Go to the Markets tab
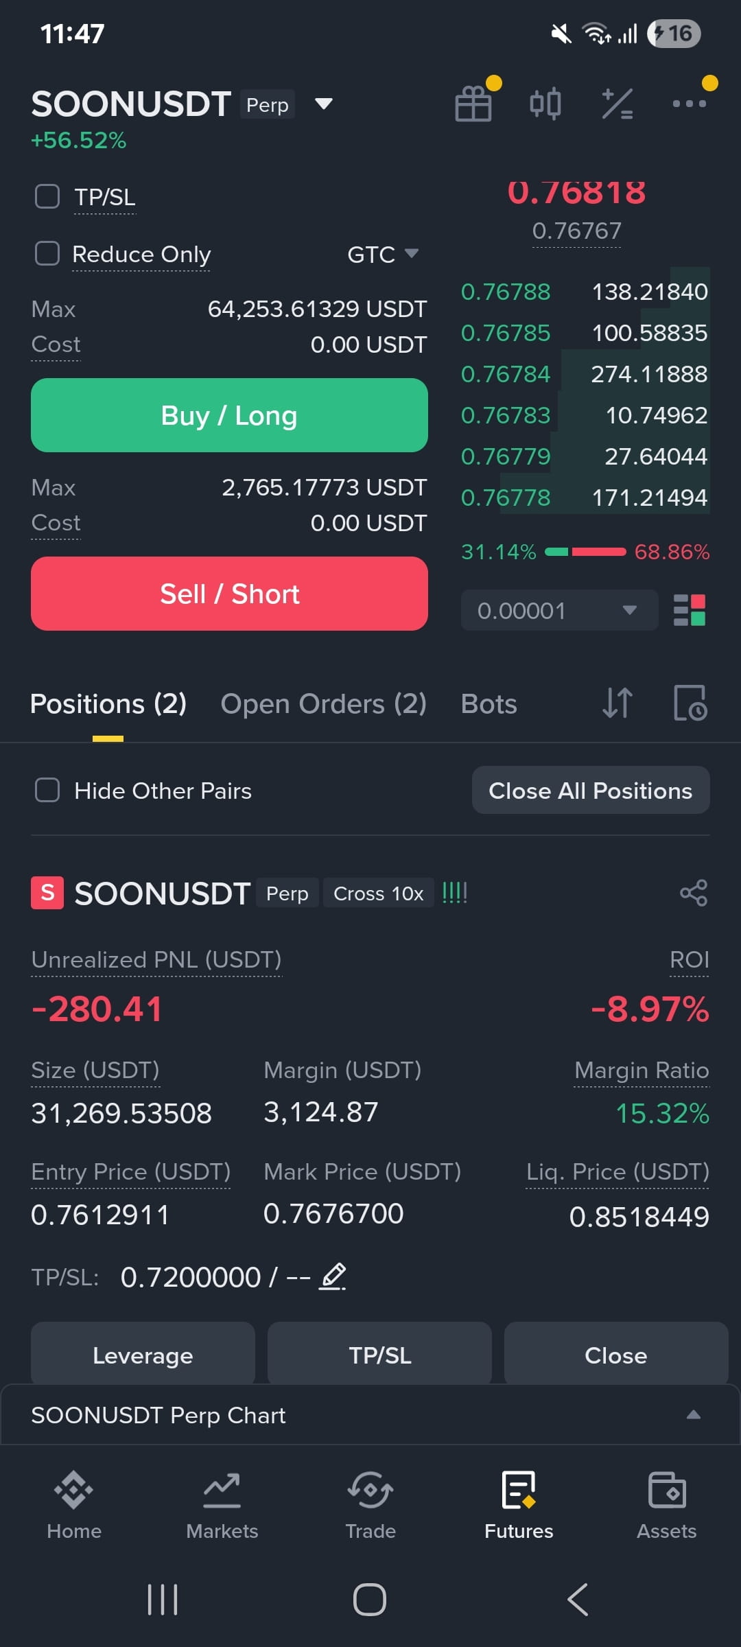 (222, 1506)
